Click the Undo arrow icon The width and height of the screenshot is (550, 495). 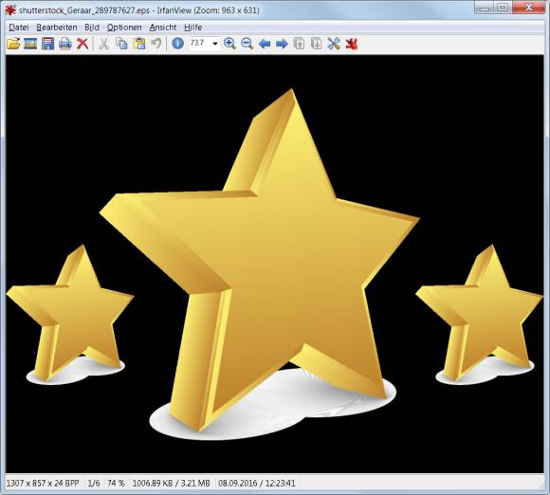[156, 44]
